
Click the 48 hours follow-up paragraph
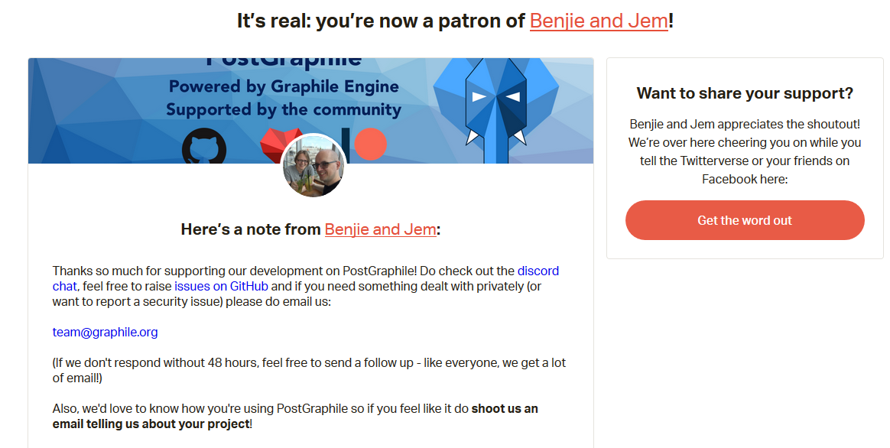[310, 370]
